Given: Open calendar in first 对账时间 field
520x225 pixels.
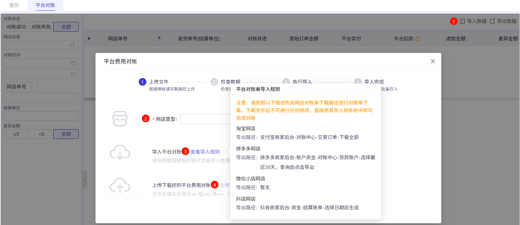Looking at the screenshot, I should point(73,63).
